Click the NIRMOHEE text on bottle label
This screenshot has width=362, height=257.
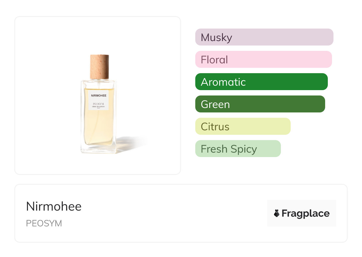click(x=99, y=95)
